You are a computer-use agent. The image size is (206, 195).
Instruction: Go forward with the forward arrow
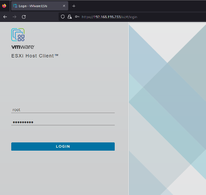[15, 17]
